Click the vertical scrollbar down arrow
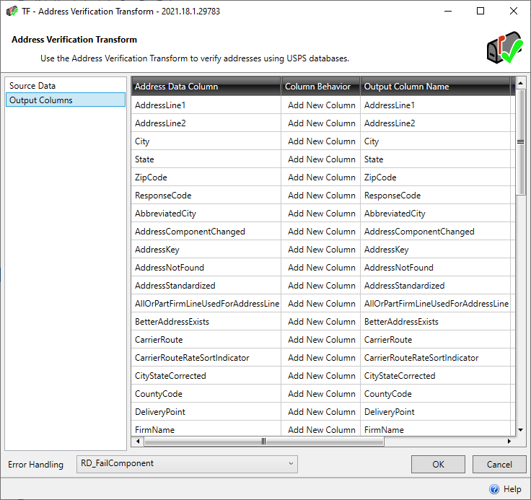531x500 pixels. coord(520,430)
